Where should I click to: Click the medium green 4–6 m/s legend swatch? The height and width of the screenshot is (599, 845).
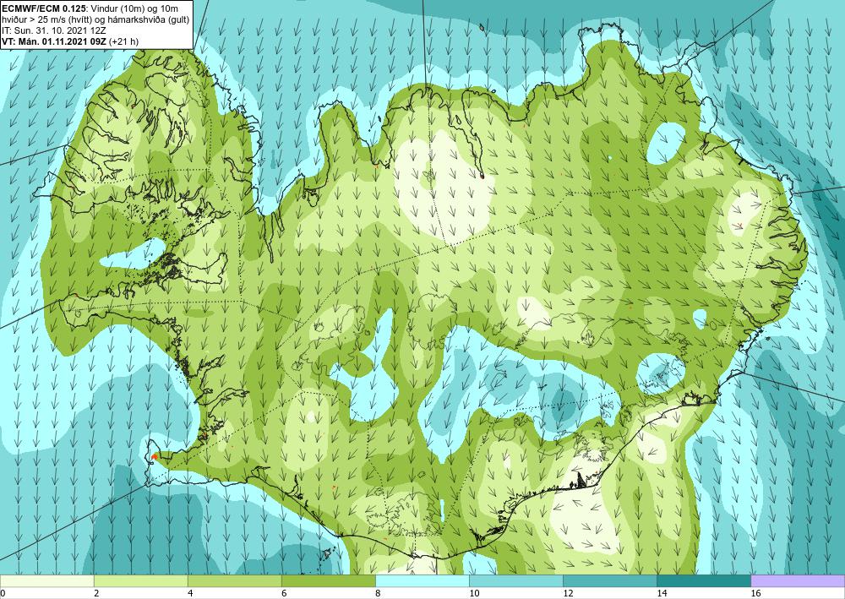tap(234, 580)
